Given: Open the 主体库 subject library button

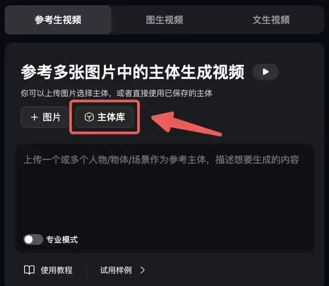Looking at the screenshot, I should [x=104, y=117].
